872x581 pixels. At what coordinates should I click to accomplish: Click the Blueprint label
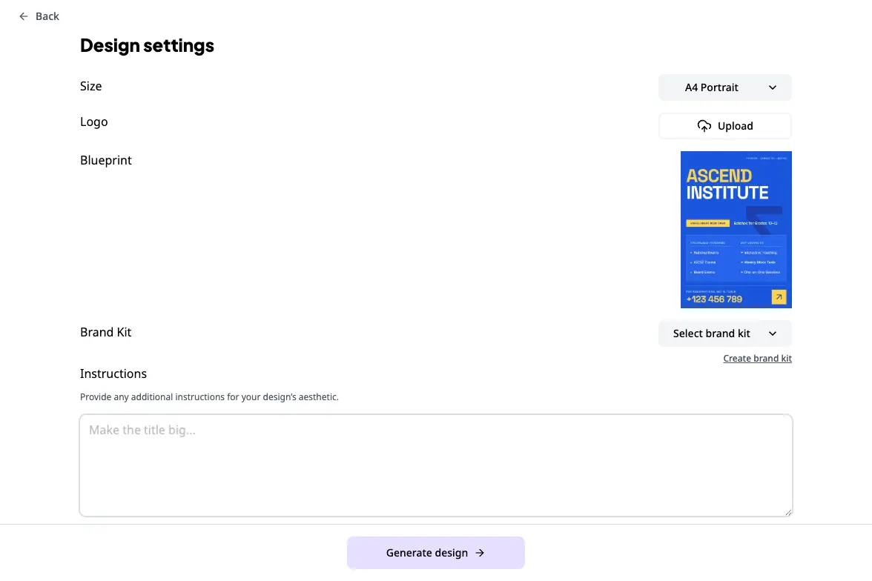pos(105,160)
